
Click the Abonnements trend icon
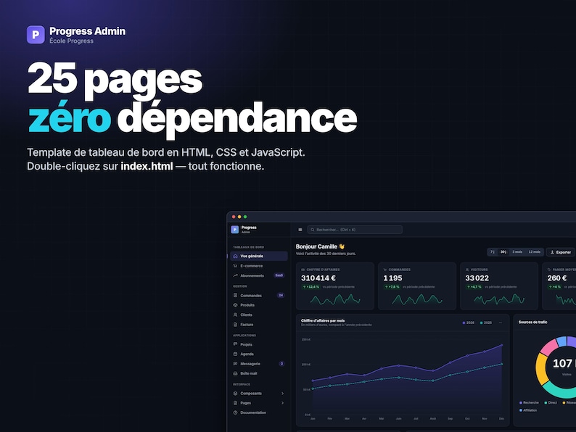[x=236, y=275]
